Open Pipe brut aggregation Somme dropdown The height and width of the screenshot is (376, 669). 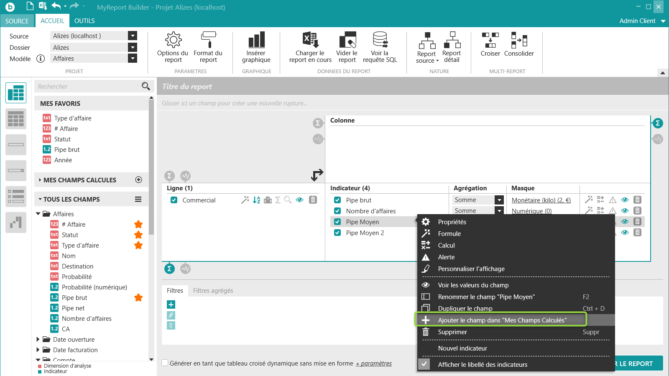pos(499,200)
